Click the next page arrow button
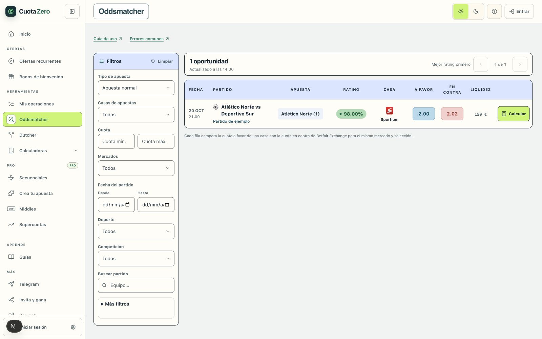This screenshot has height=339, width=542. (x=520, y=64)
